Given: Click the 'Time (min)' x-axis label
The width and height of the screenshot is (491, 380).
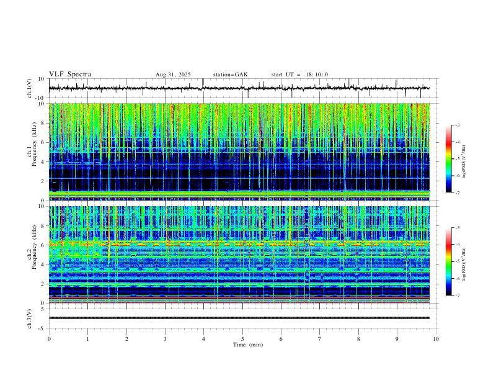Looking at the screenshot, I should [x=248, y=345].
